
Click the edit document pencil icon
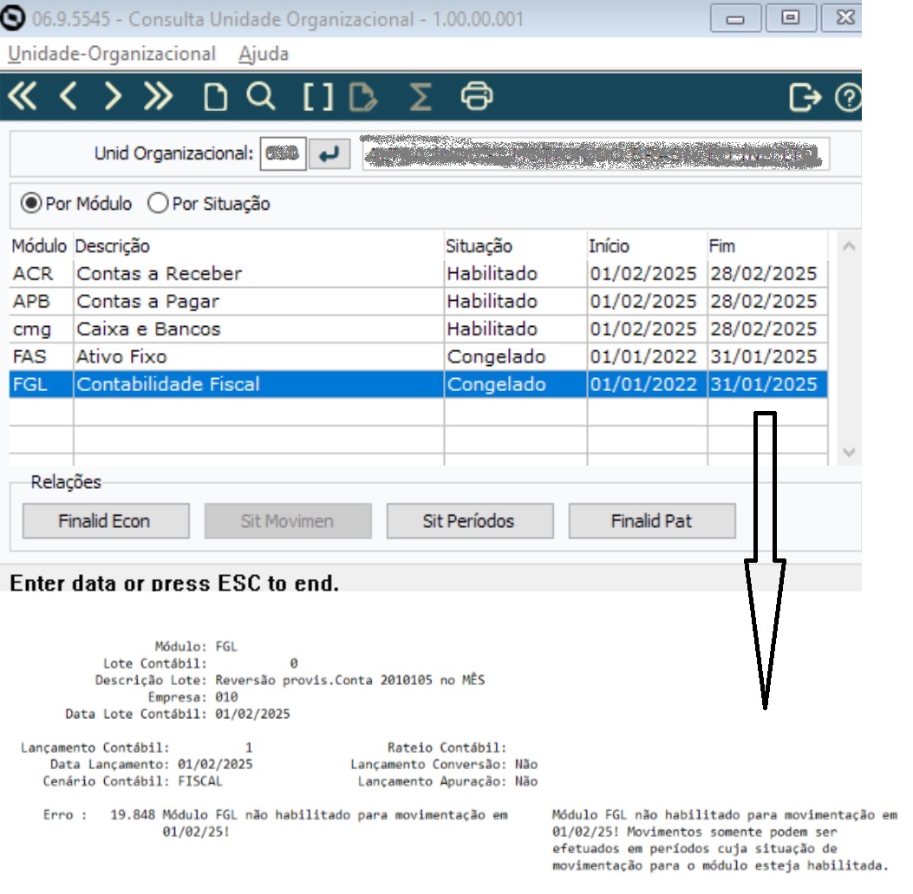(362, 96)
